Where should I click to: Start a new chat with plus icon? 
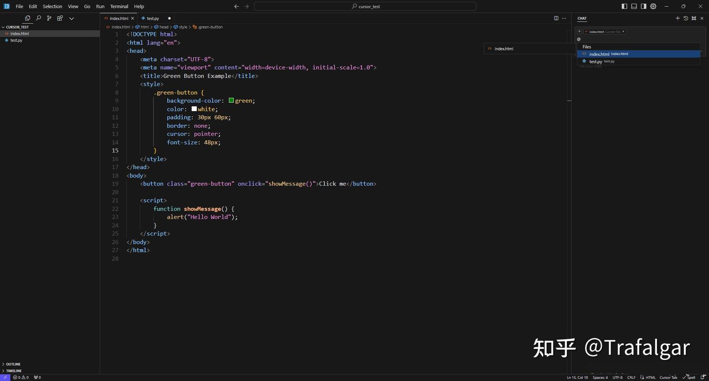pyautogui.click(x=677, y=18)
